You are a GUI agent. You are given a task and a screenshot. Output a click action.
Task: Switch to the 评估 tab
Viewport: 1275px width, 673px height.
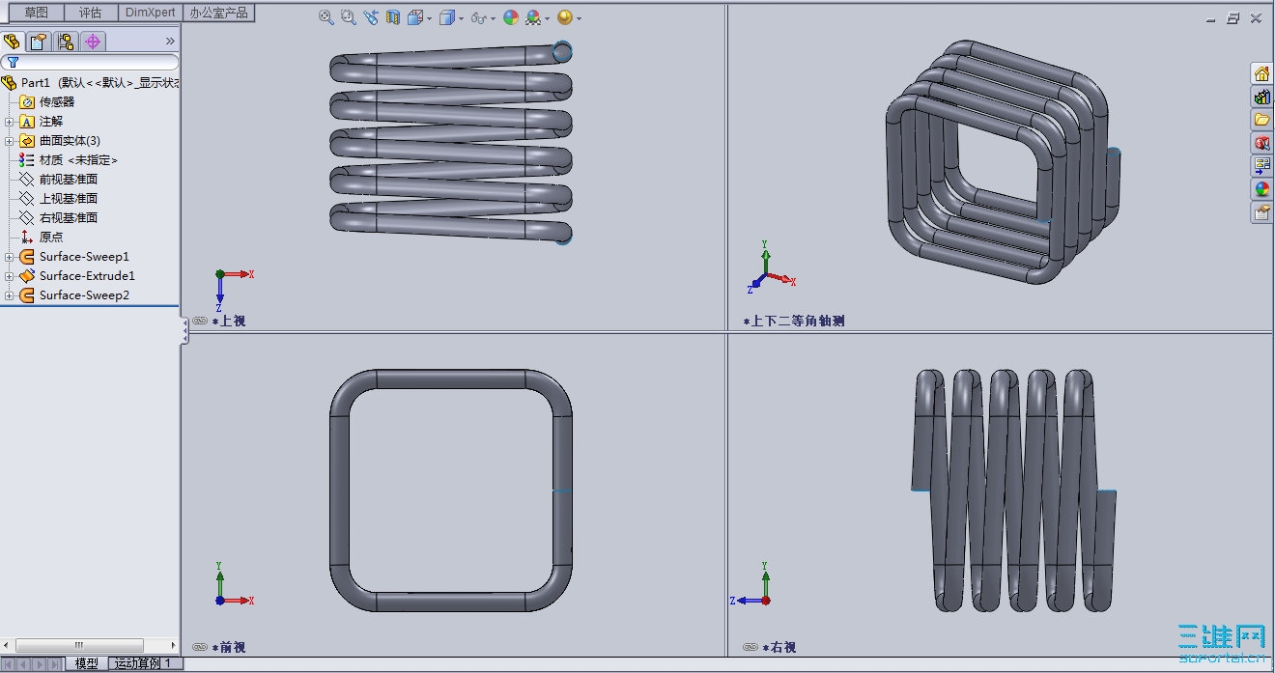click(x=91, y=13)
